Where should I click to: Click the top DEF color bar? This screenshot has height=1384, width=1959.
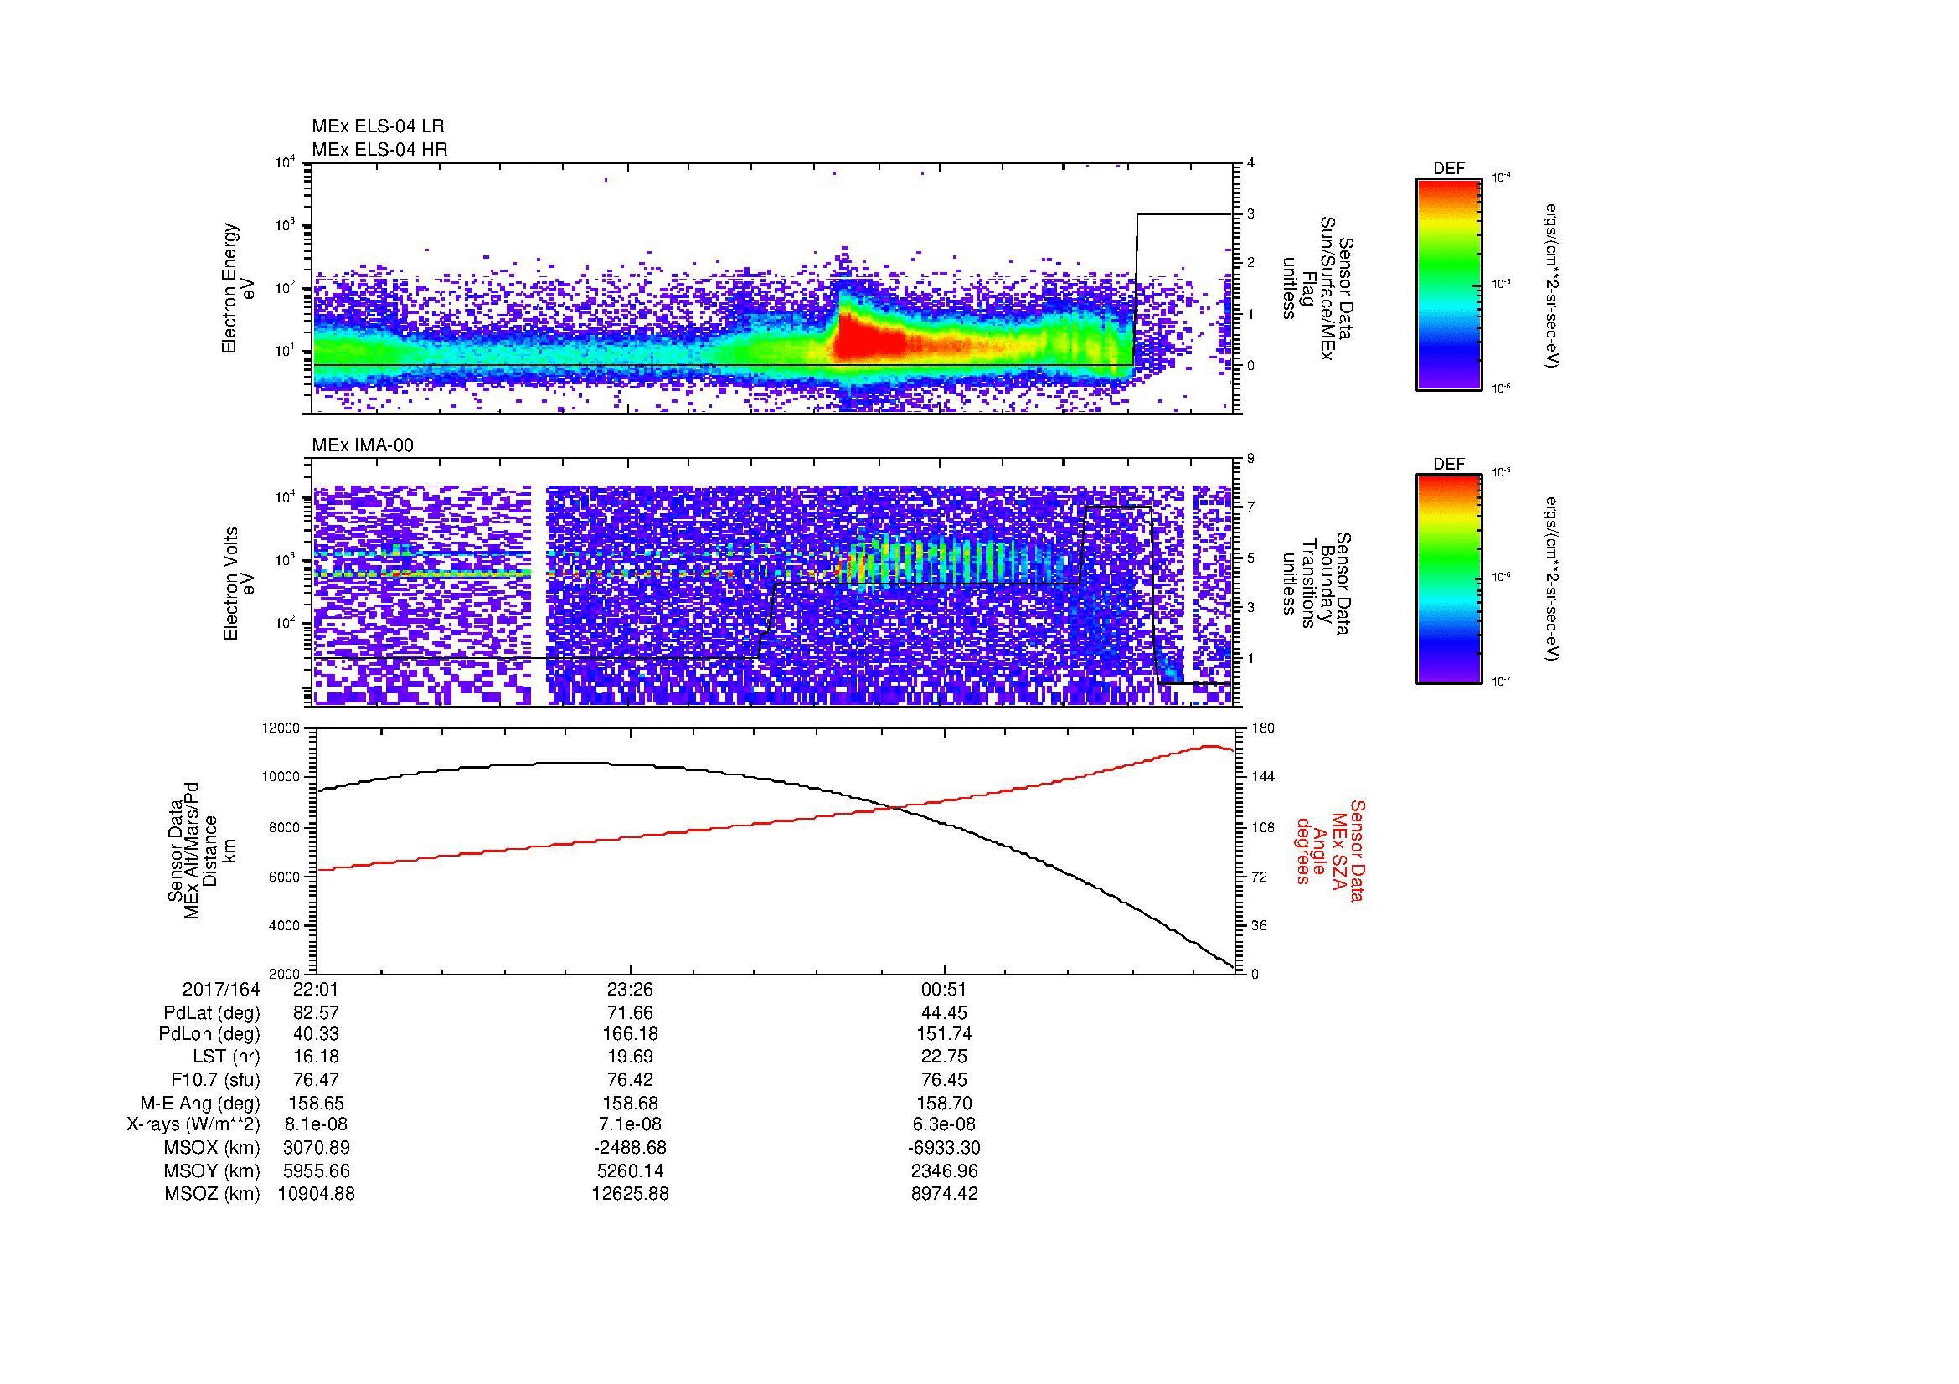(1448, 284)
